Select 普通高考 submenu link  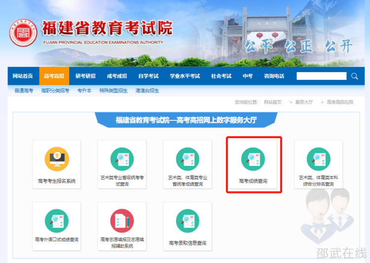coord(24,91)
